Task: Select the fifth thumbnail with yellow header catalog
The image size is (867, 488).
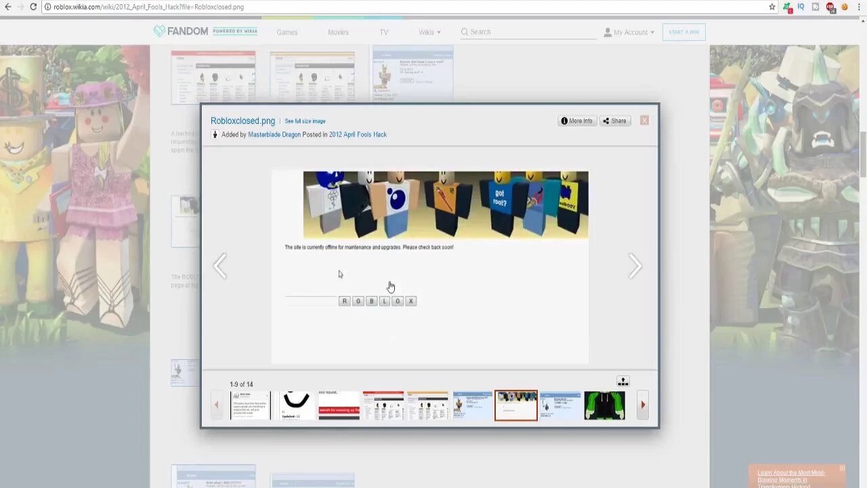Action: point(427,405)
